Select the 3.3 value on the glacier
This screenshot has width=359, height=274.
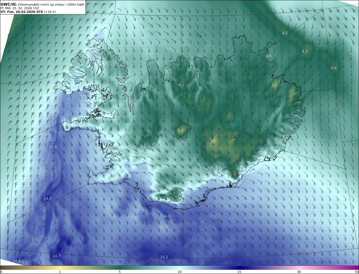pos(180,130)
